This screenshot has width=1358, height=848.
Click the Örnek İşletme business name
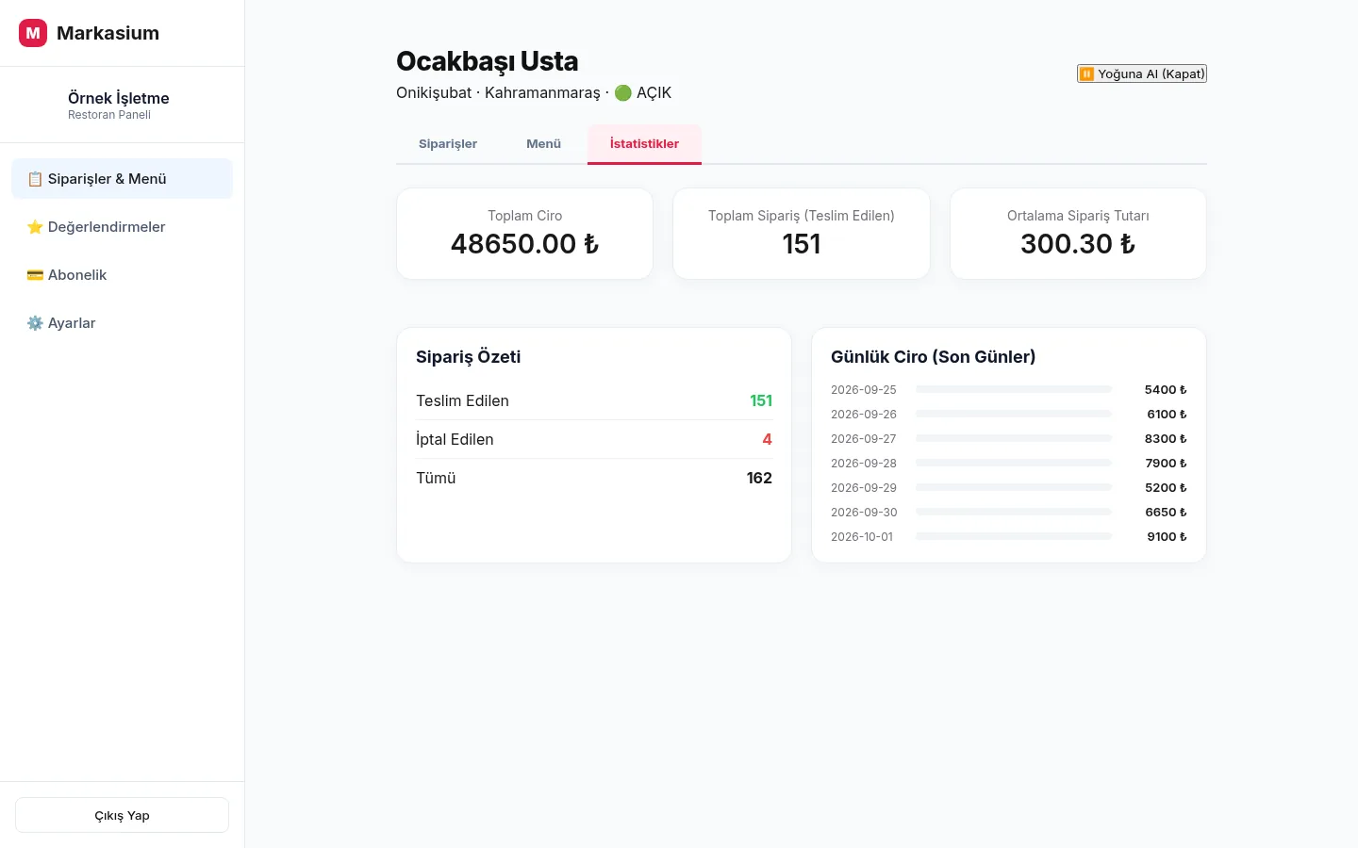pyautogui.click(x=119, y=98)
